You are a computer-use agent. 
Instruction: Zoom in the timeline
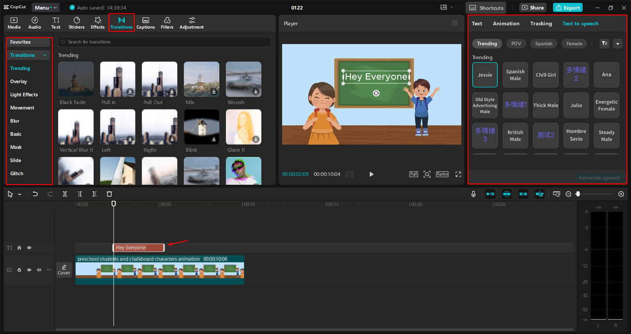tap(621, 194)
